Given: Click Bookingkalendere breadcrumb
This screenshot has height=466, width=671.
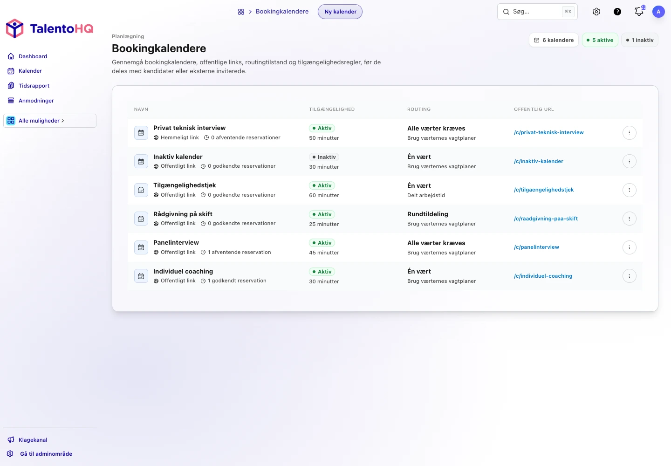Looking at the screenshot, I should tap(282, 12).
